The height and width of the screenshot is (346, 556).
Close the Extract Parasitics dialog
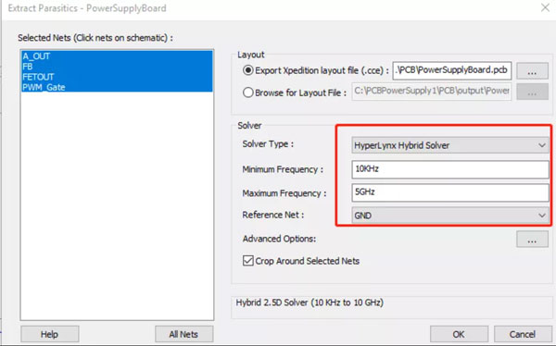[x=545, y=7]
